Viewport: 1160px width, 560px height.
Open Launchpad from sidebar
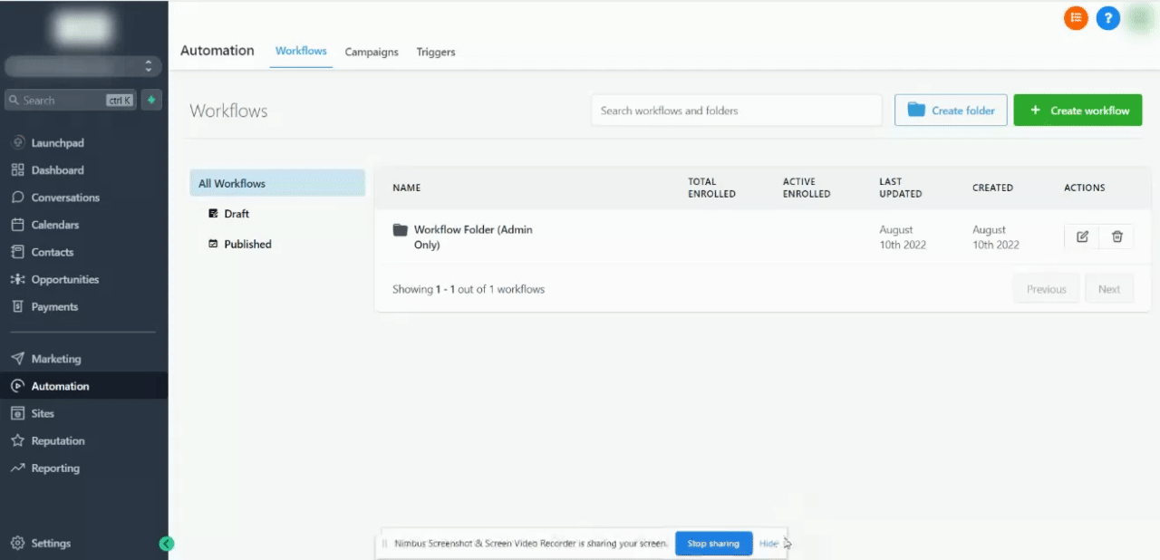coord(57,142)
